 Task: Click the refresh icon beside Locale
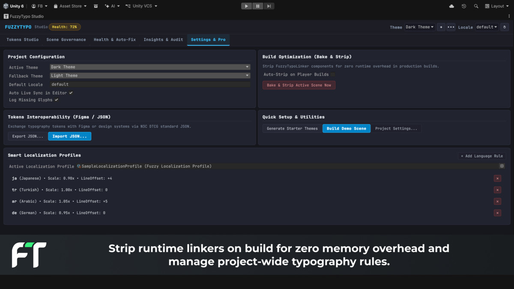[505, 27]
